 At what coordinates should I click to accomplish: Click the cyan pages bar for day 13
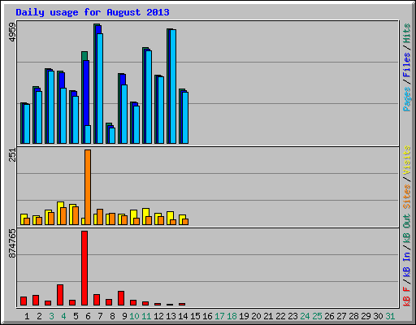173,86
